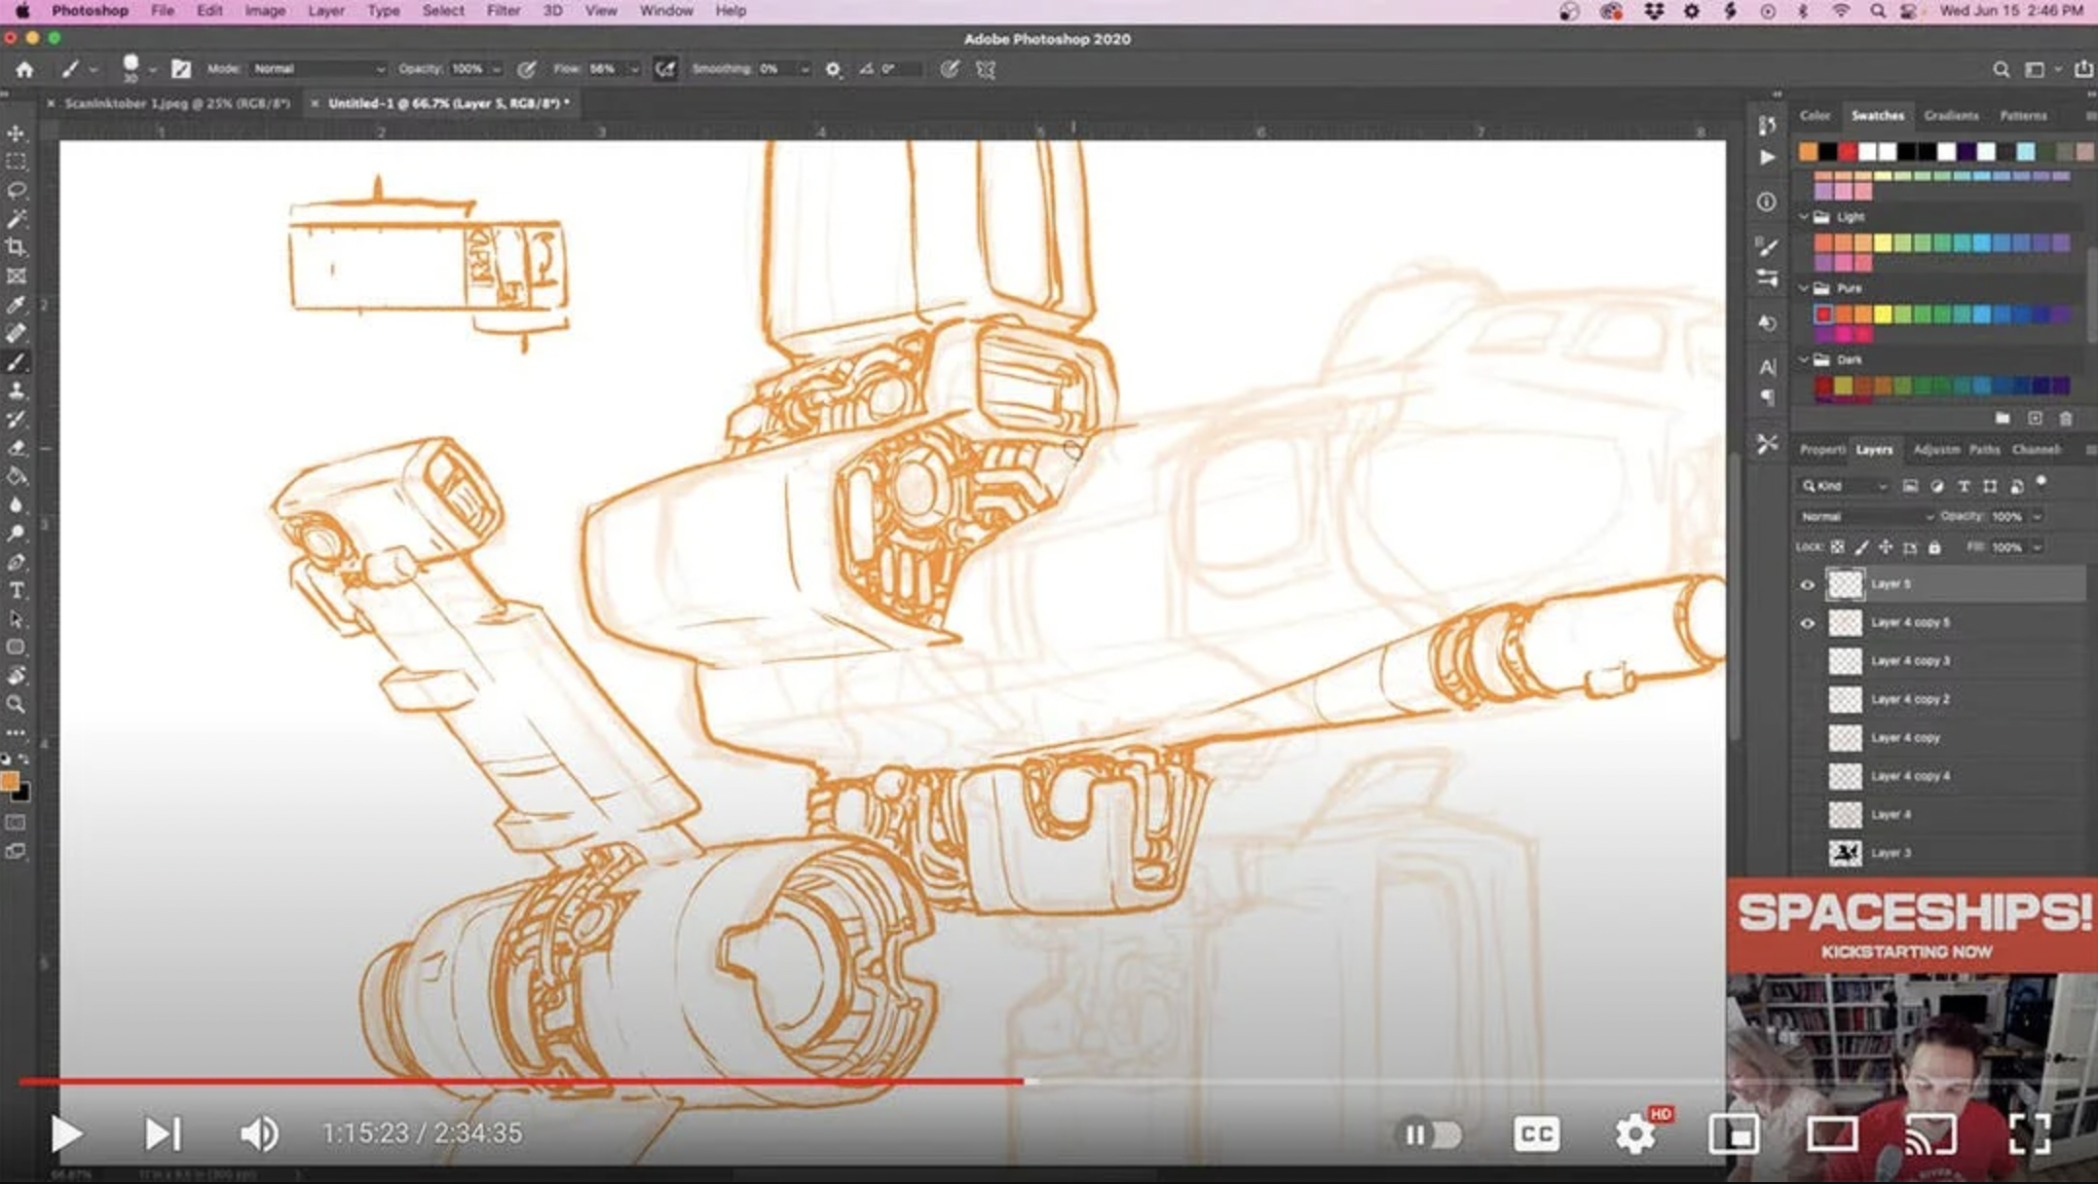The width and height of the screenshot is (2098, 1184).
Task: Select the Move tool
Action: pos(17,132)
